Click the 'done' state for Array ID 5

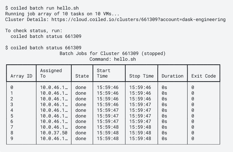pyautogui.click(x=81, y=116)
